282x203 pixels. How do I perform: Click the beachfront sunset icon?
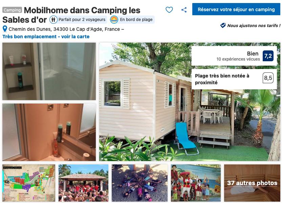pyautogui.click(x=114, y=19)
